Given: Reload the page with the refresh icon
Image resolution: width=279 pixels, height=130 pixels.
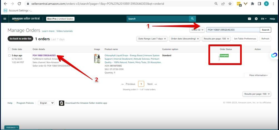Looking at the screenshot, I should point(19,4).
